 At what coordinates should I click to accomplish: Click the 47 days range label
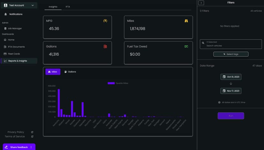coord(257,65)
